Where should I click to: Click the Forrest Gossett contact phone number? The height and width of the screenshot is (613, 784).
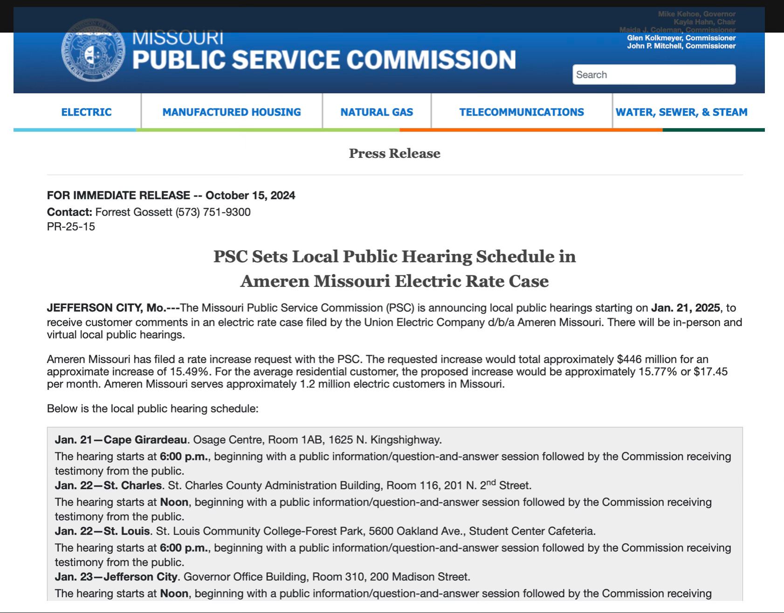coord(213,212)
